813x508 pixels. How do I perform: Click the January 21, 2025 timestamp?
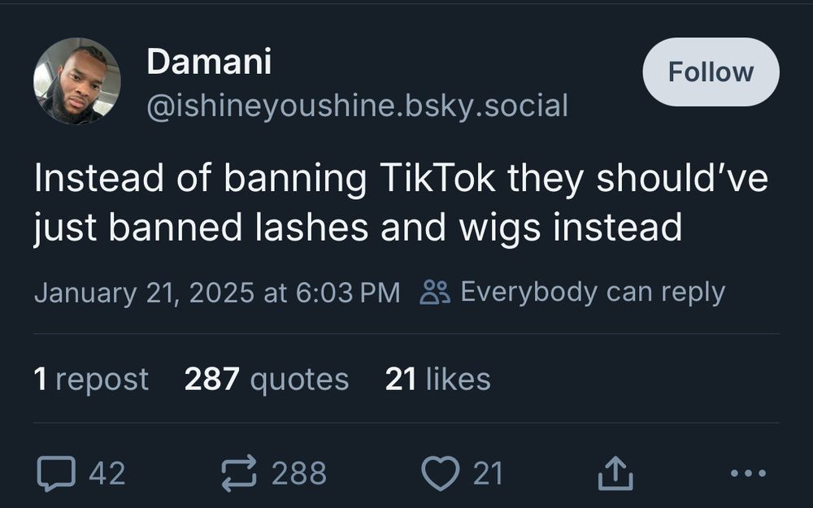click(x=217, y=293)
